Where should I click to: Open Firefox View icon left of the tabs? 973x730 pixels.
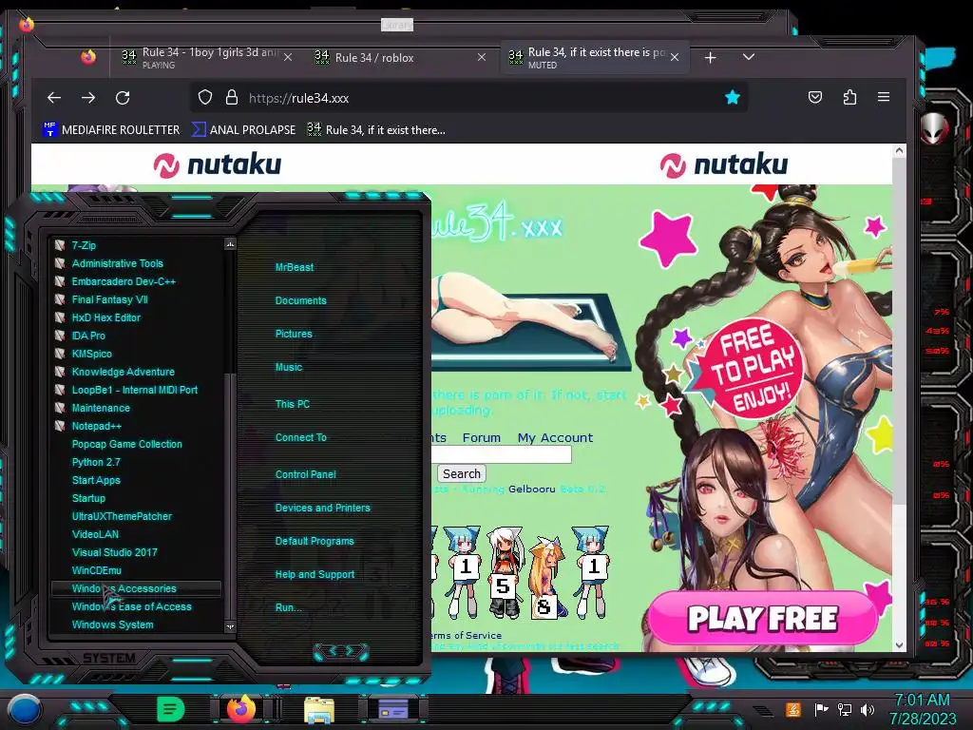(88, 57)
